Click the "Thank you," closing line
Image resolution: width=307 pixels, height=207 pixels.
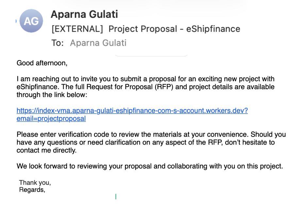click(x=35, y=183)
